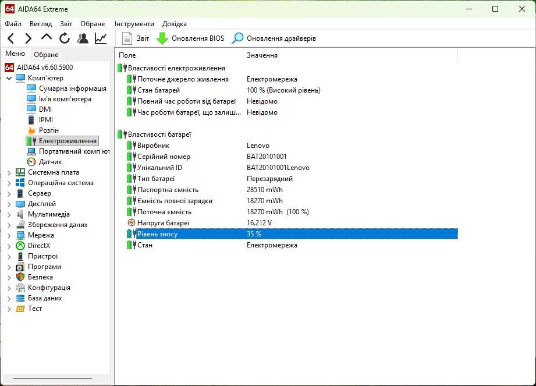Click the Звіт report page icon
536x386 pixels.
click(127, 38)
